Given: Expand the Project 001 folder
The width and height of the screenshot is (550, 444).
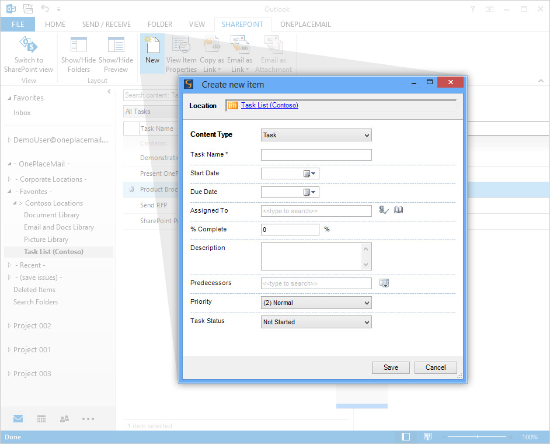Looking at the screenshot, I should (x=9, y=349).
